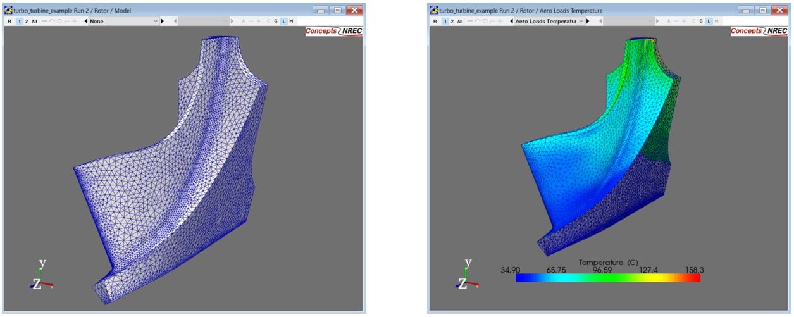Click the next result arrow after Aero Loads Temperature
Image resolution: width=794 pixels, height=317 pixels.
pos(588,22)
